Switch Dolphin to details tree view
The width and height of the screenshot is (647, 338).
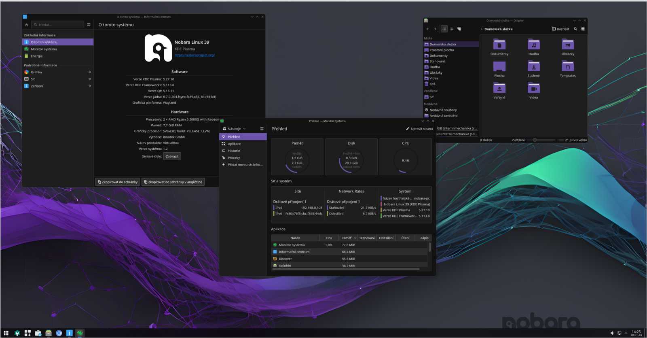coord(459,29)
